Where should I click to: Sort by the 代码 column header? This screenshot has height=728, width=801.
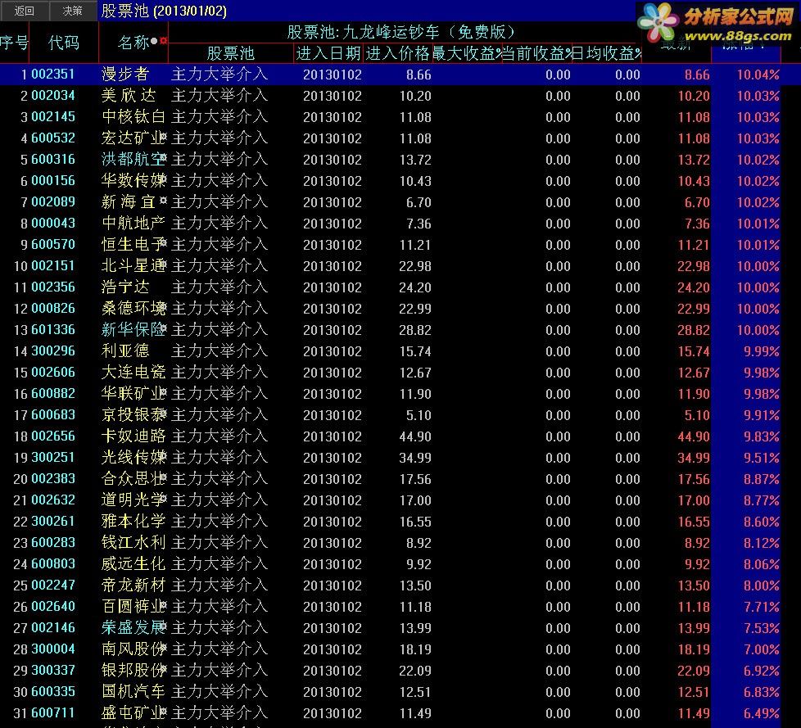pyautogui.click(x=64, y=43)
